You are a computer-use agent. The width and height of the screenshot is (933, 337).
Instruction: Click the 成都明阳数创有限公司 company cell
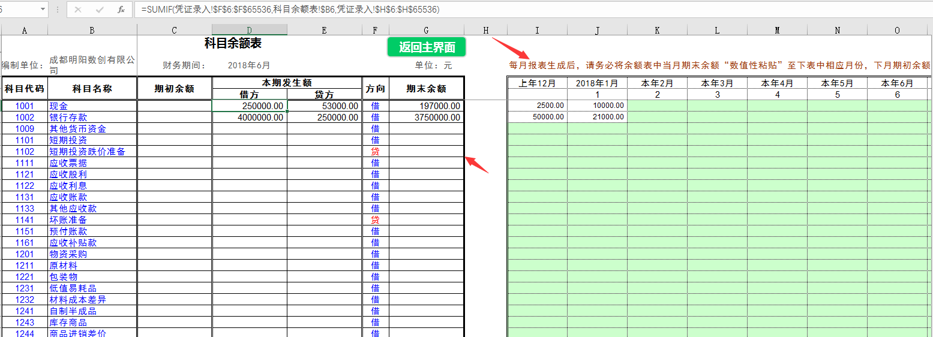pyautogui.click(x=92, y=65)
